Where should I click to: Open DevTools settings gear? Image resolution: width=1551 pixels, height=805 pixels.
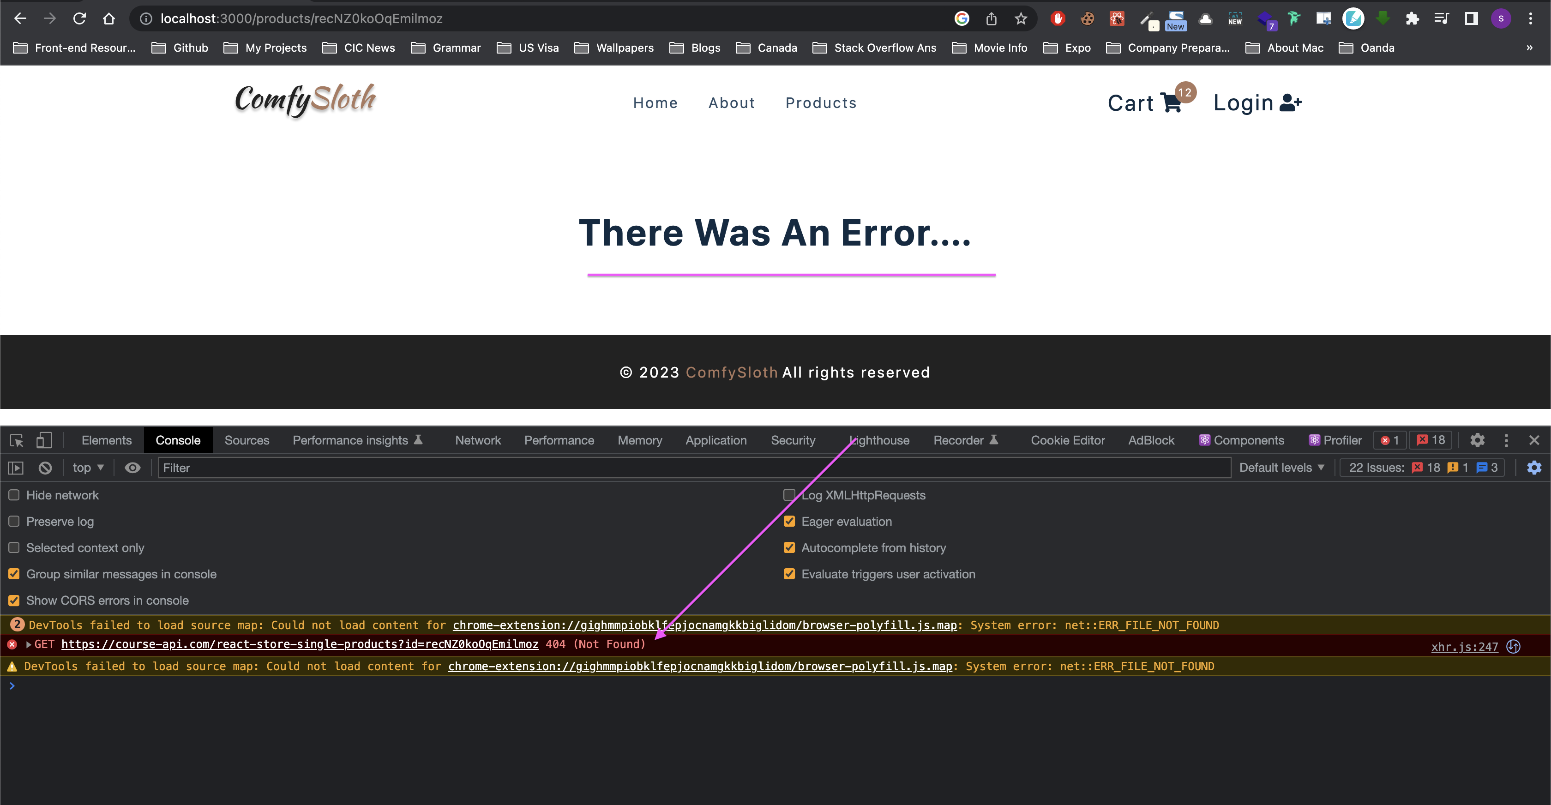pyautogui.click(x=1477, y=441)
